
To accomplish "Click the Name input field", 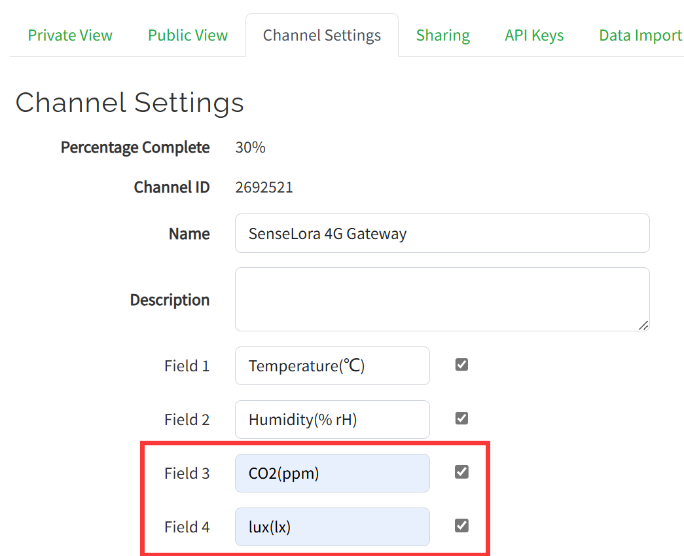I will point(442,233).
